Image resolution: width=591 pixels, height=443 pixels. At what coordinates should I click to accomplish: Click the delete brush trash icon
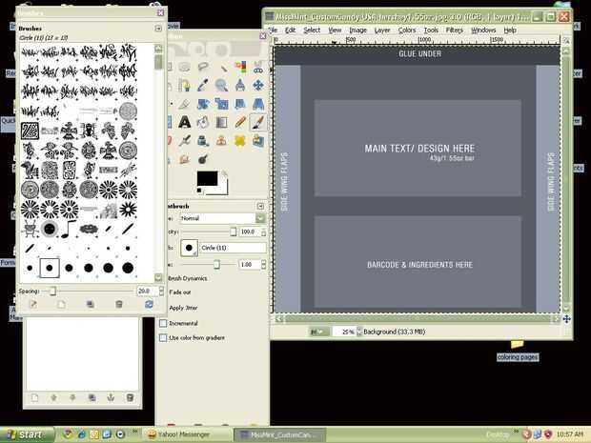(119, 304)
